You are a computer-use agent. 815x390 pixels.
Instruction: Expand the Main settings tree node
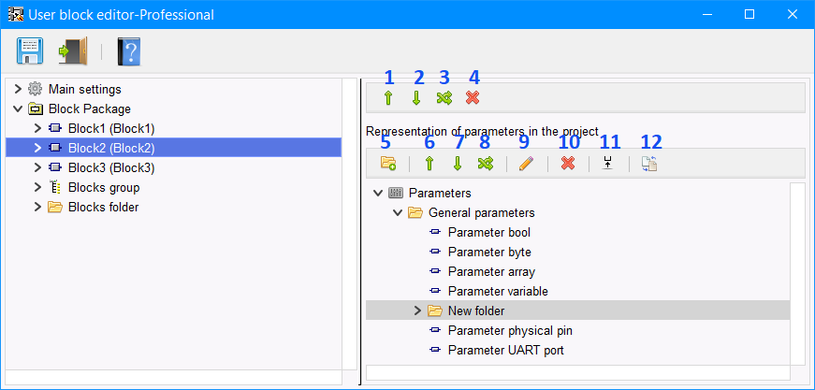tap(18, 89)
